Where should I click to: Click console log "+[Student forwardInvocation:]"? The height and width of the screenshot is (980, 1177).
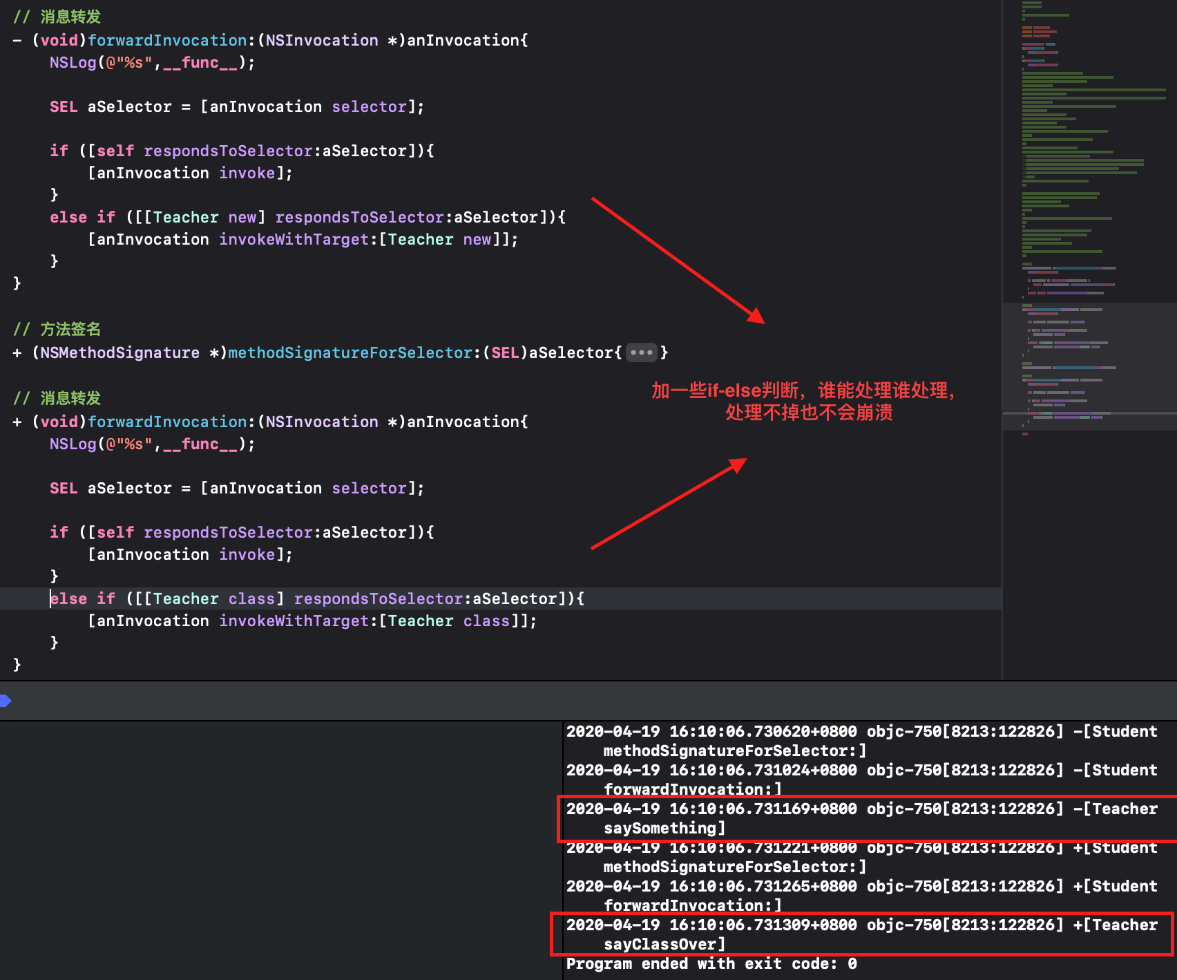pyautogui.click(x=862, y=896)
